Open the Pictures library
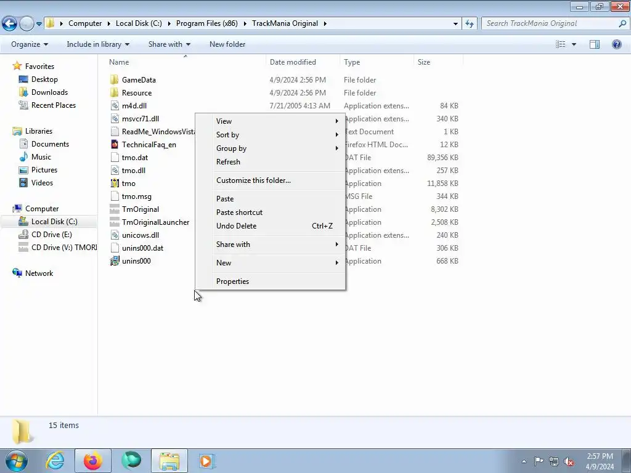Image resolution: width=631 pixels, height=473 pixels. (x=44, y=170)
